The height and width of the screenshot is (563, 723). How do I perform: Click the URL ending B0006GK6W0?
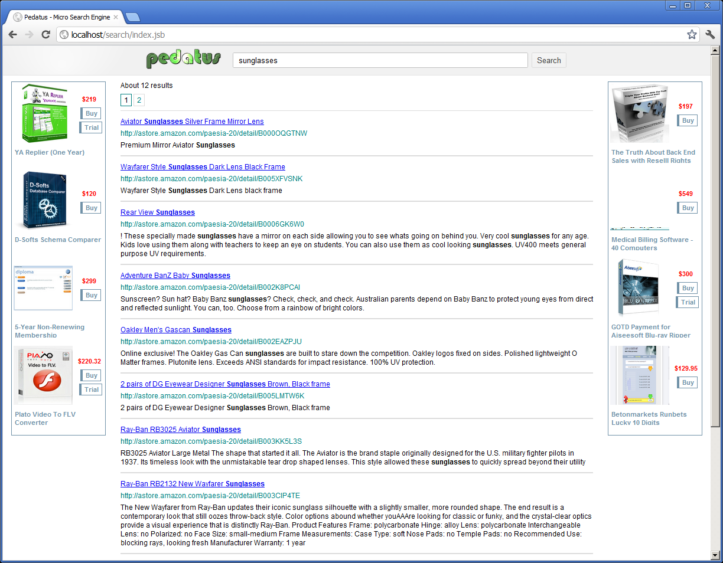coord(212,224)
